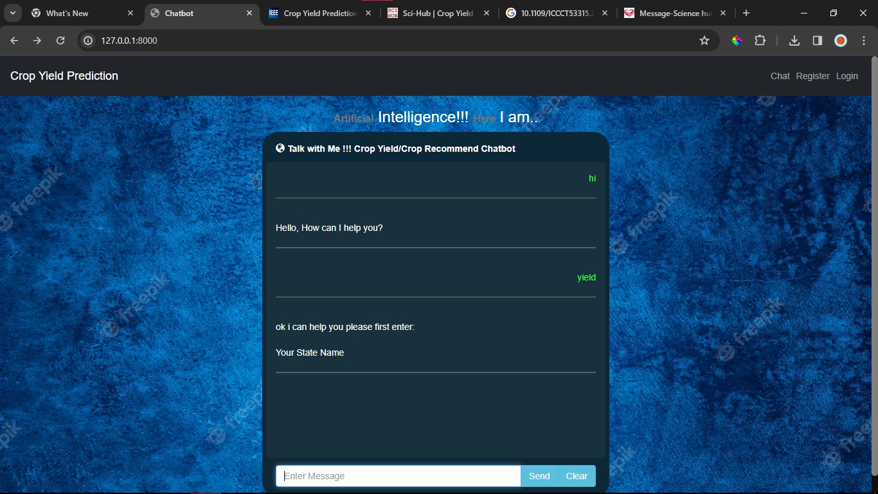This screenshot has width=878, height=494.
Task: Click inside the Enter Message field
Action: point(397,476)
